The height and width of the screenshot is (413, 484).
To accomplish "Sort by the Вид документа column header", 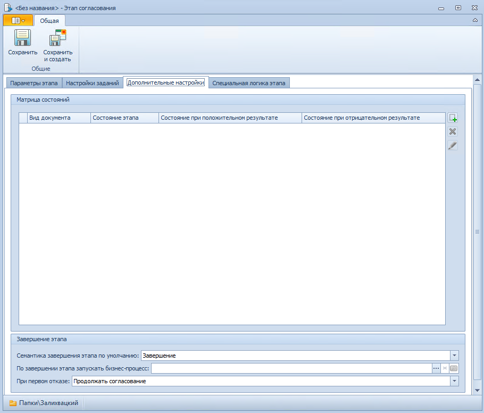I will 59,118.
